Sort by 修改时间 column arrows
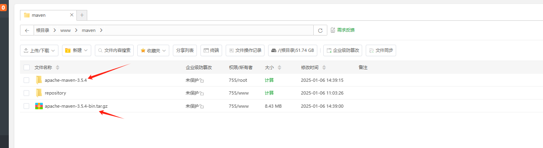Viewport: 543px width, 148px height. click(x=324, y=67)
